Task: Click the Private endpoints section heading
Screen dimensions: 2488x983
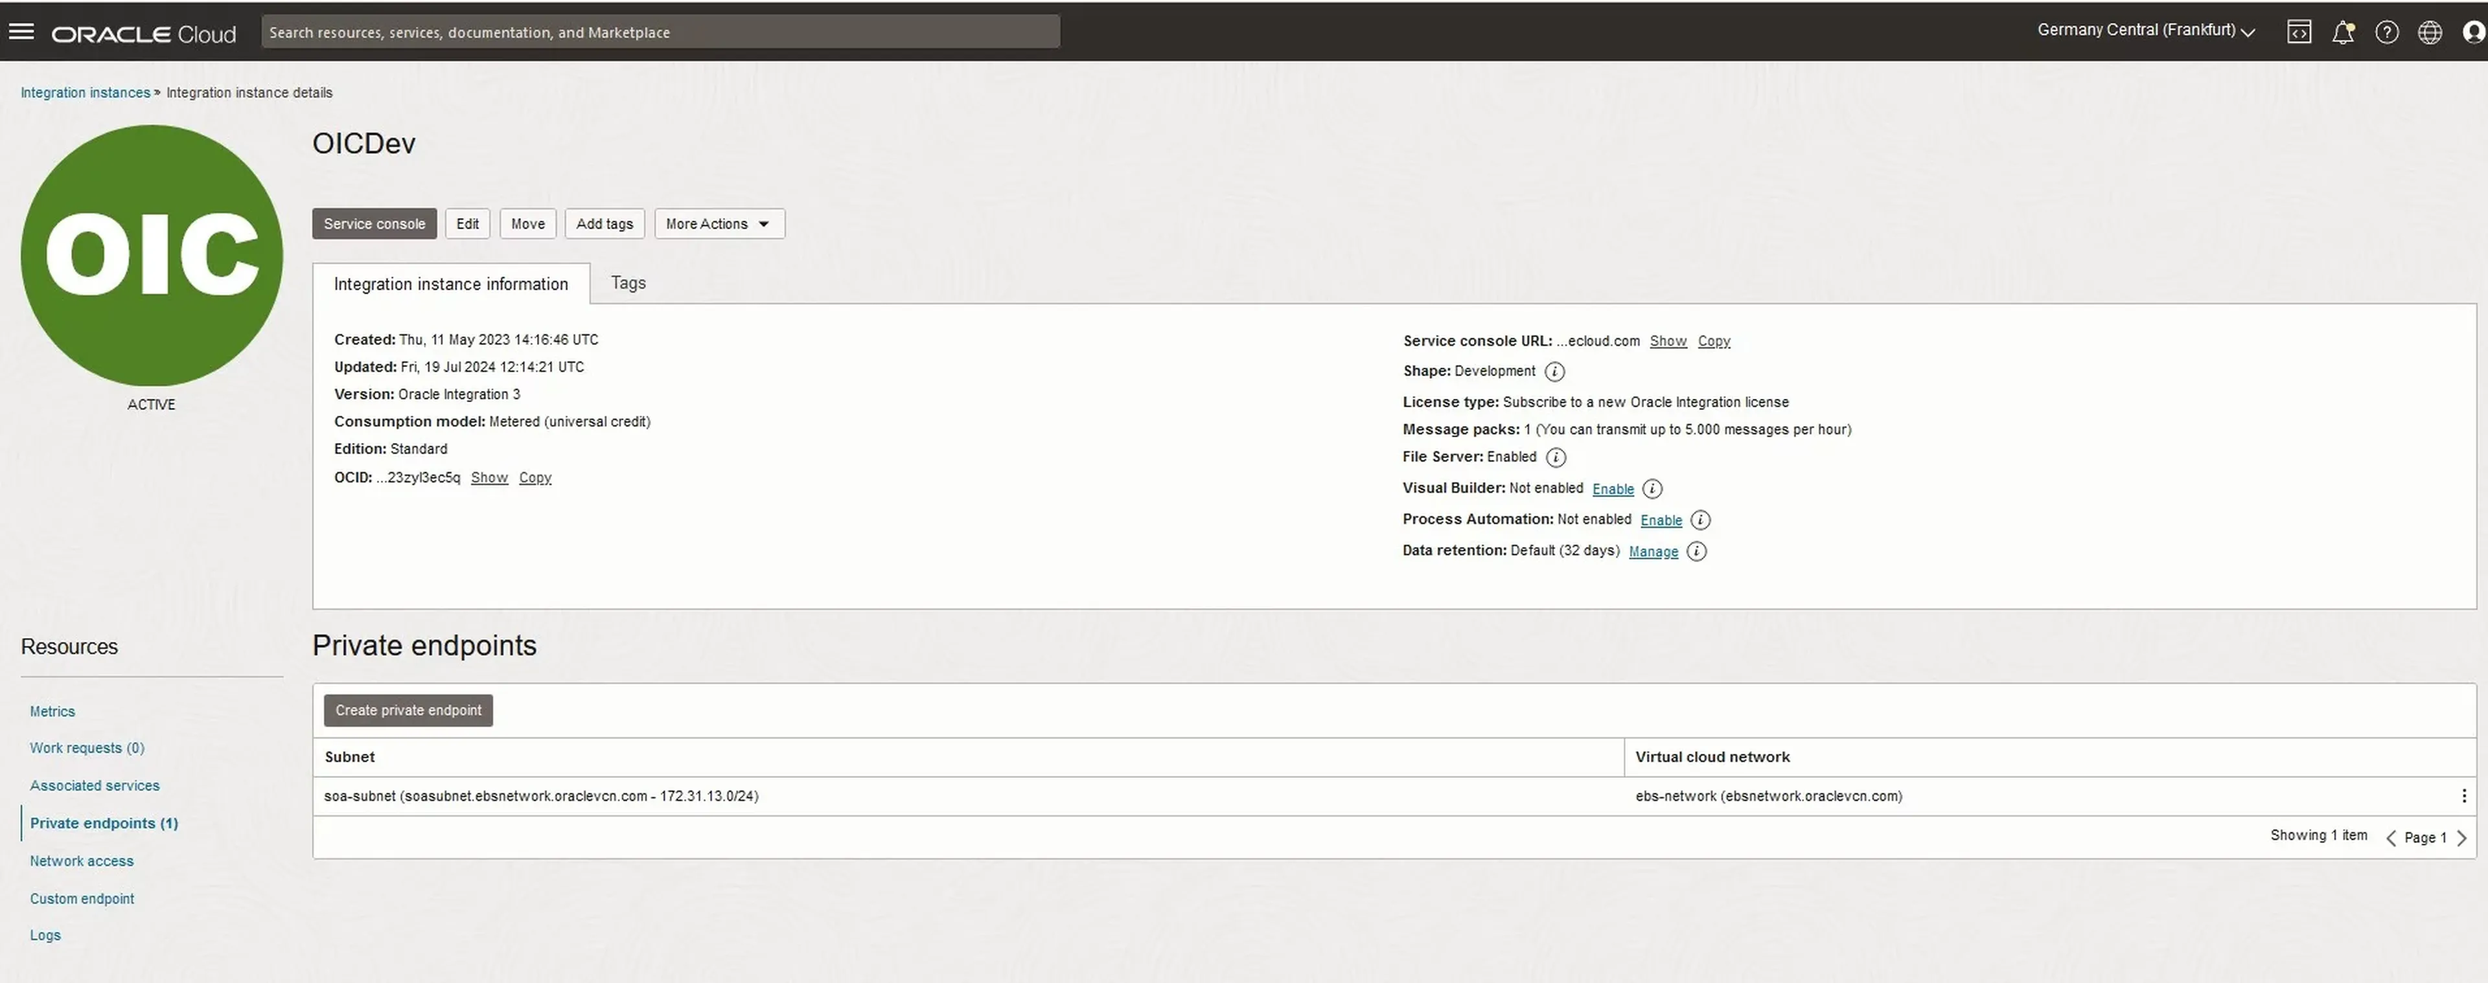Action: pyautogui.click(x=424, y=645)
